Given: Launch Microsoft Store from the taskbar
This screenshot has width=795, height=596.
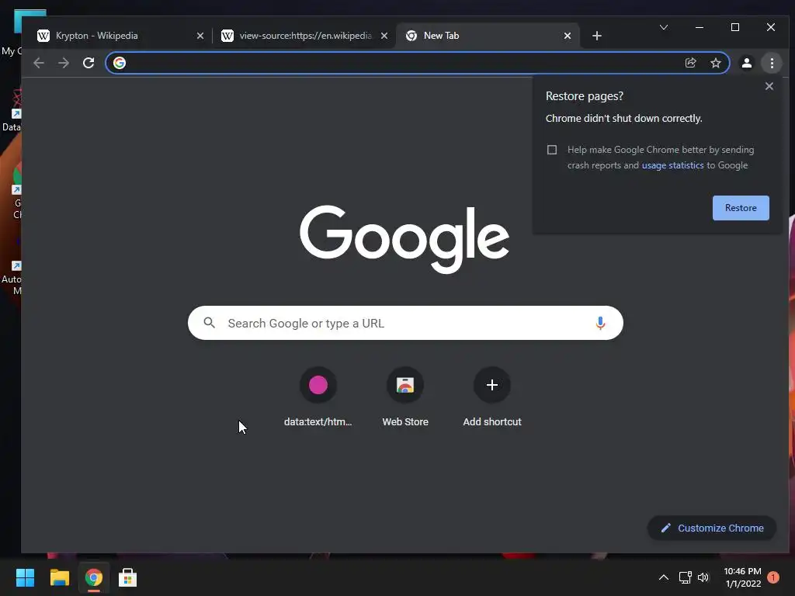Looking at the screenshot, I should pos(128,577).
